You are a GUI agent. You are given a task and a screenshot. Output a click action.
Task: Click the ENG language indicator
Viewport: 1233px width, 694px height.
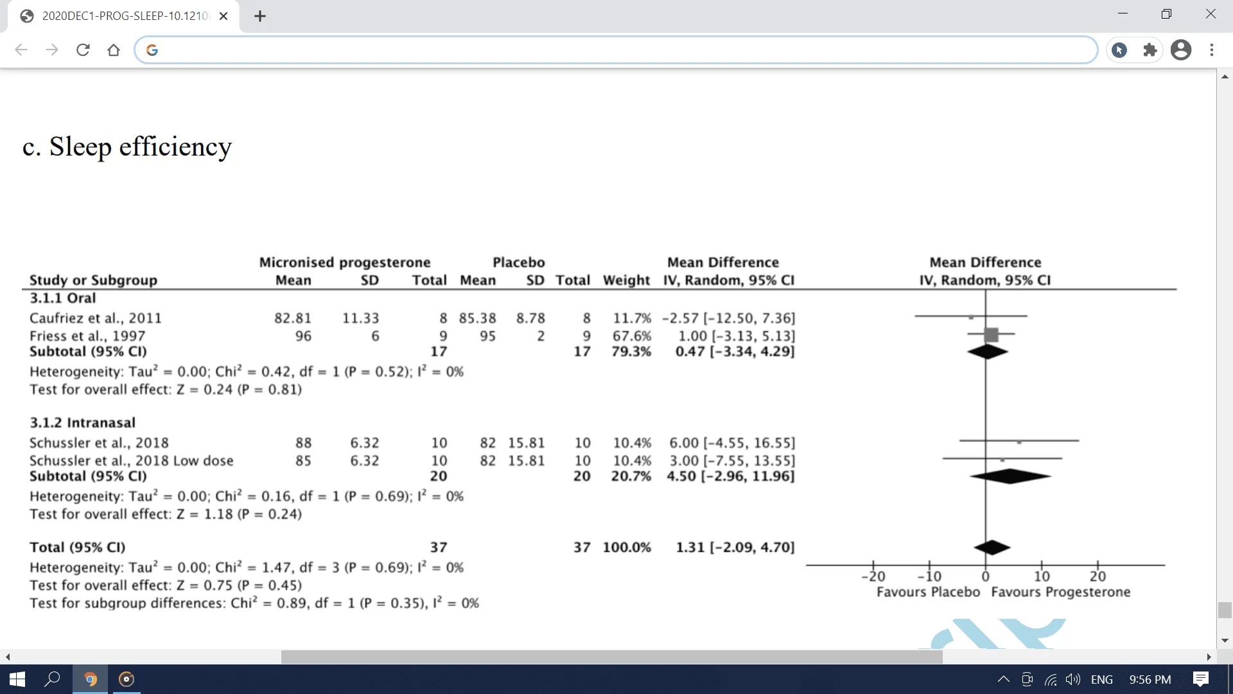1102,679
